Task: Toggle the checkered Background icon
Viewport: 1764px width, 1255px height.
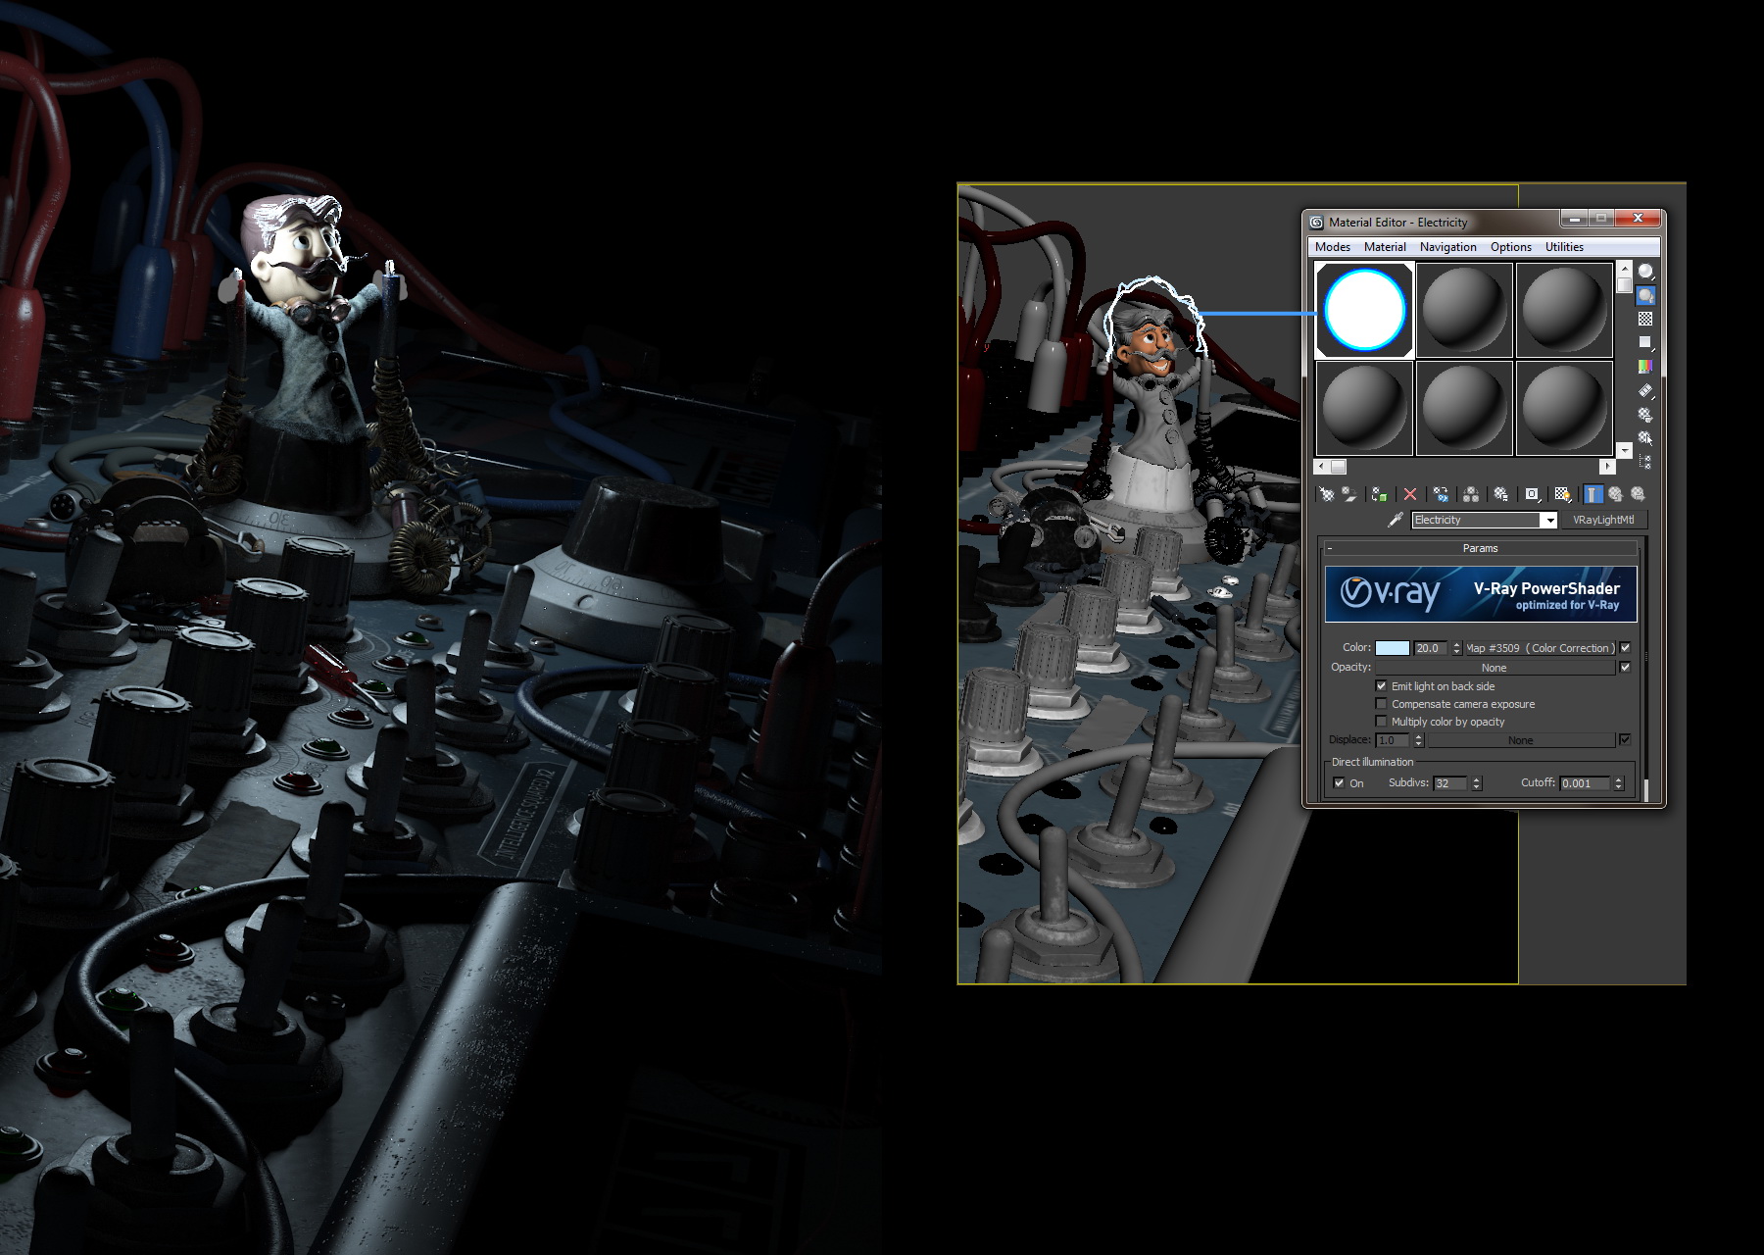Action: click(1645, 319)
